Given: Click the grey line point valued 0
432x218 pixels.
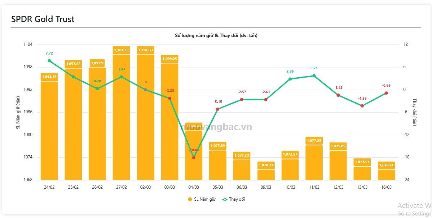Looking at the screenshot, I should point(145,90).
